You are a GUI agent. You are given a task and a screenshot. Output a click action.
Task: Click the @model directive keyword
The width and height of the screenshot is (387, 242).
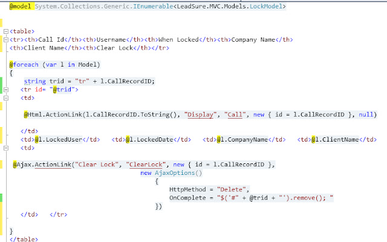click(20, 6)
